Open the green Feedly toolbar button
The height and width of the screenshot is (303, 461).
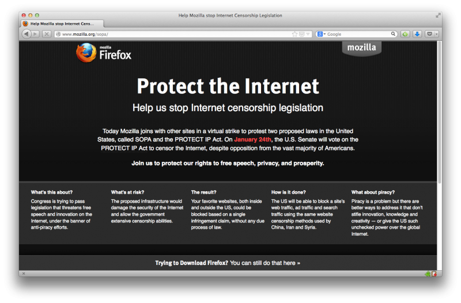coord(405,34)
